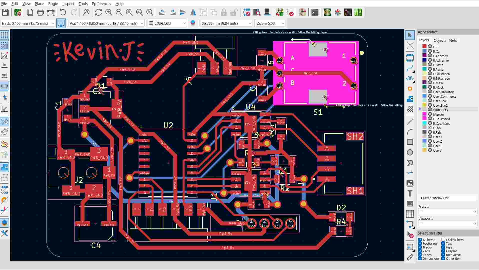The height and width of the screenshot is (270, 479).
Task: Open the Zoom 5.00 dropdown
Action: pyautogui.click(x=270, y=23)
